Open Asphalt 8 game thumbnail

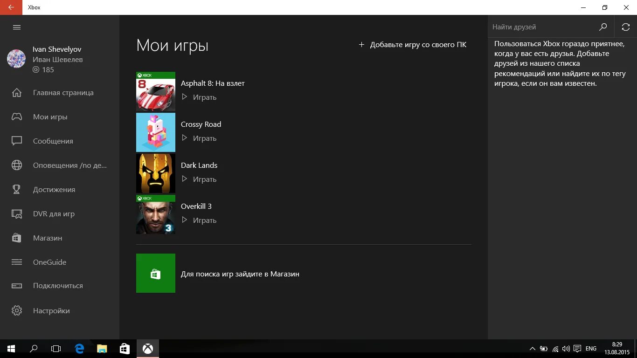(156, 91)
